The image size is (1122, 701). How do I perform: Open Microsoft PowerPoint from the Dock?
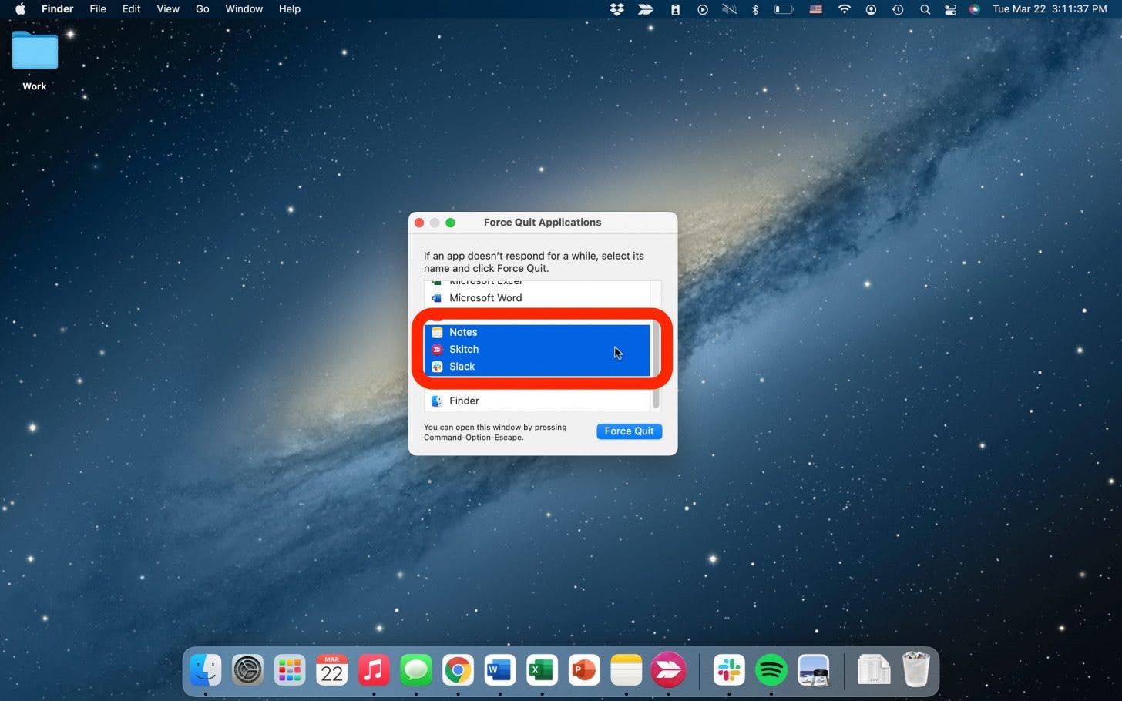tap(583, 670)
